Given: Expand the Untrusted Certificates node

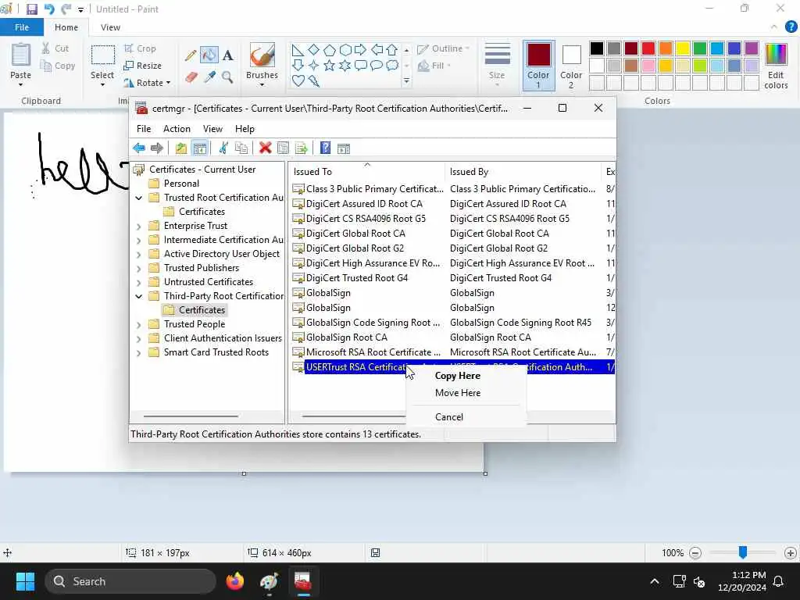Looking at the screenshot, I should click(x=139, y=282).
